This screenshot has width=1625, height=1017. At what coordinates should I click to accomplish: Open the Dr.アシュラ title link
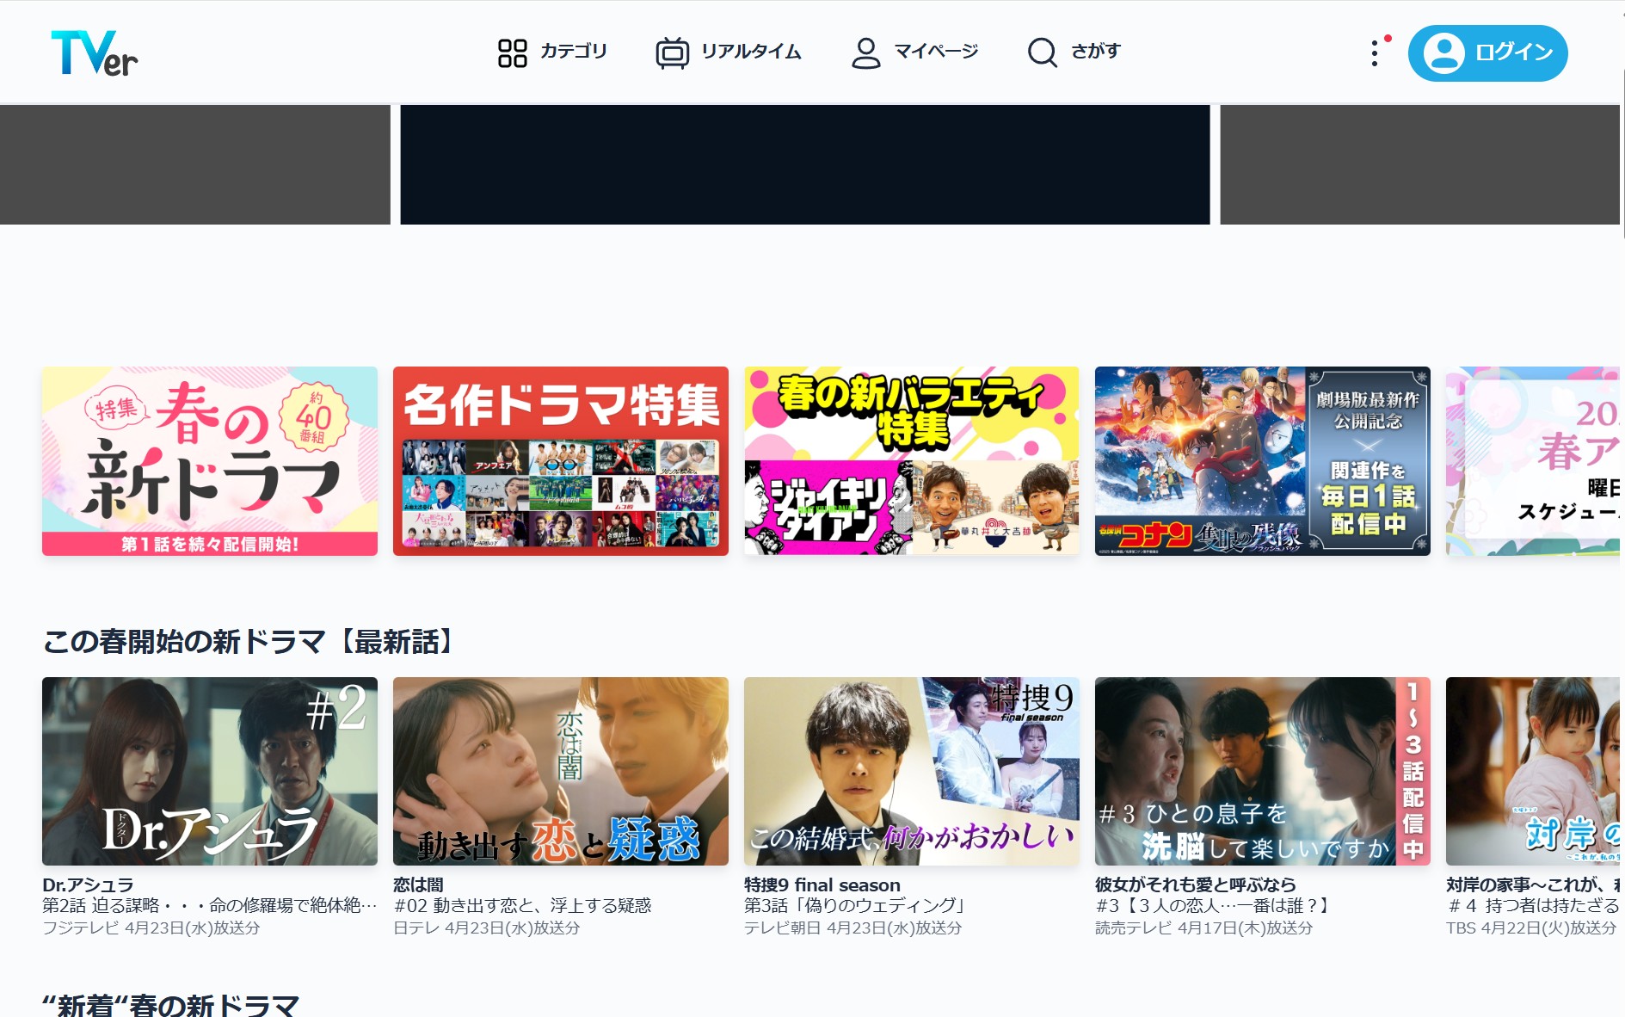[89, 884]
